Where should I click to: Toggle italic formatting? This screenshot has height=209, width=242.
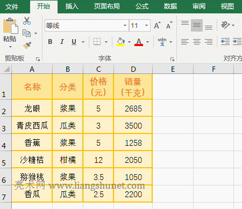pos(62,42)
